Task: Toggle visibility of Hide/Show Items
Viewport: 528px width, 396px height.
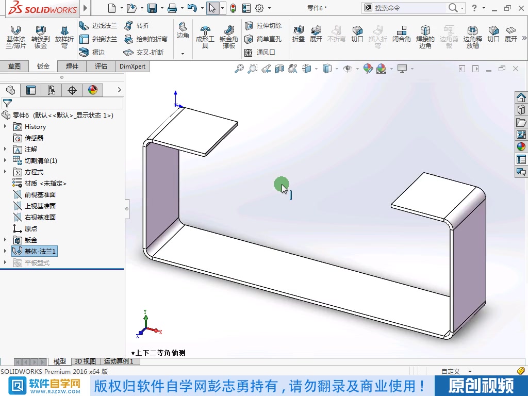Action: tap(348, 68)
